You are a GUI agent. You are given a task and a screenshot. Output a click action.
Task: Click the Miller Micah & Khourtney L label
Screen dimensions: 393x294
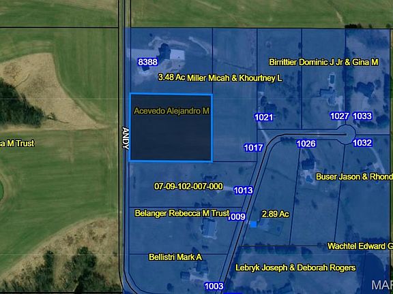click(234, 78)
